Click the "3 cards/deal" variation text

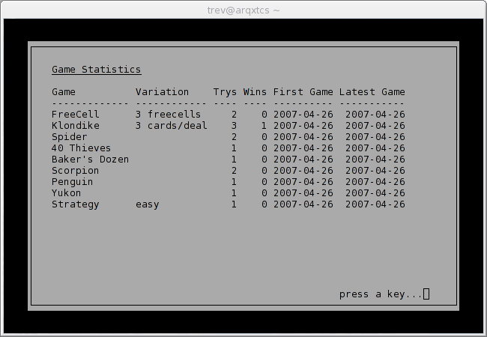pos(171,126)
